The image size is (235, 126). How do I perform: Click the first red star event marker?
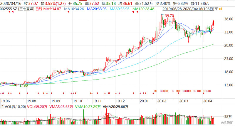(x=1, y=93)
